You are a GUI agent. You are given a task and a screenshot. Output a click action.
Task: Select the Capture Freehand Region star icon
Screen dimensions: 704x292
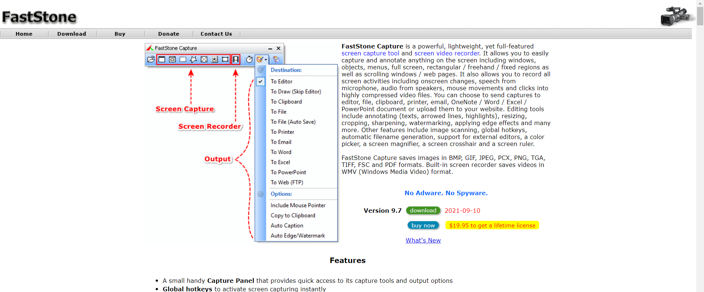(194, 59)
